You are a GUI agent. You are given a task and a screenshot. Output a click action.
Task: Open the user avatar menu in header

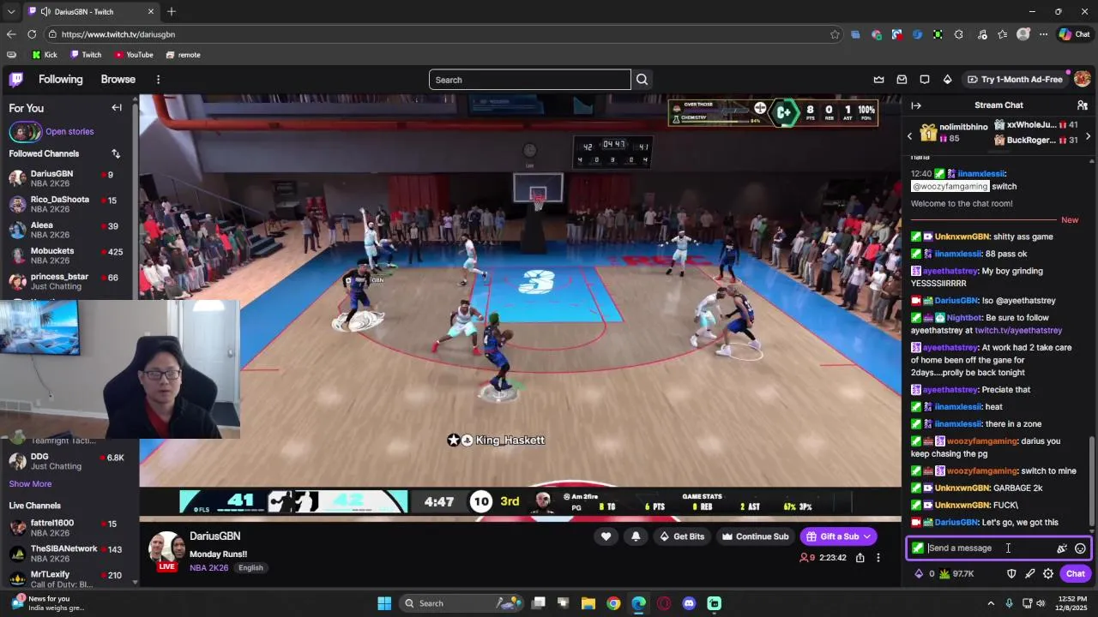(x=1082, y=79)
